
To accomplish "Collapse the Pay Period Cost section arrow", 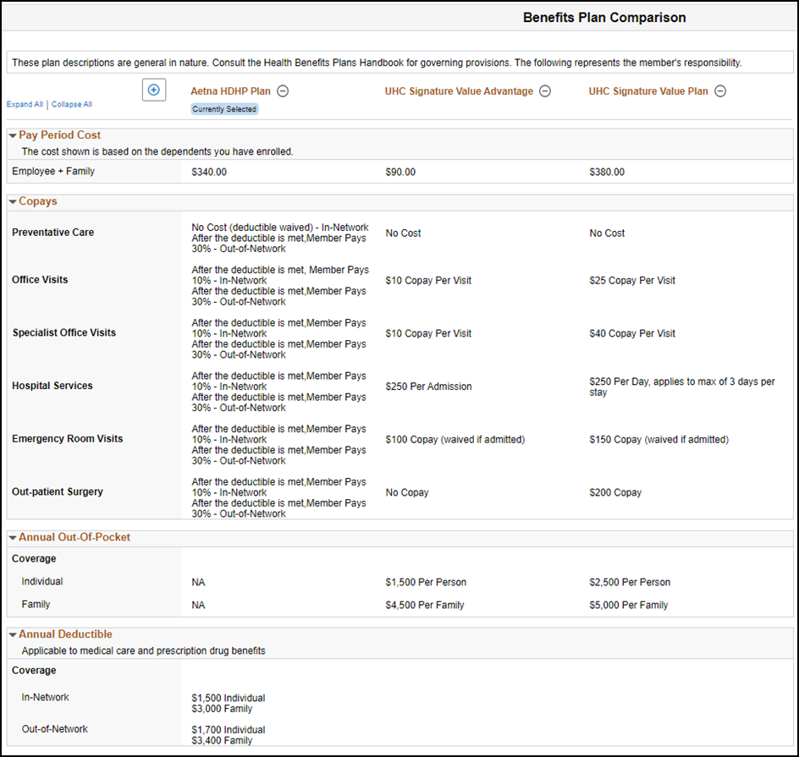I will pos(13,135).
